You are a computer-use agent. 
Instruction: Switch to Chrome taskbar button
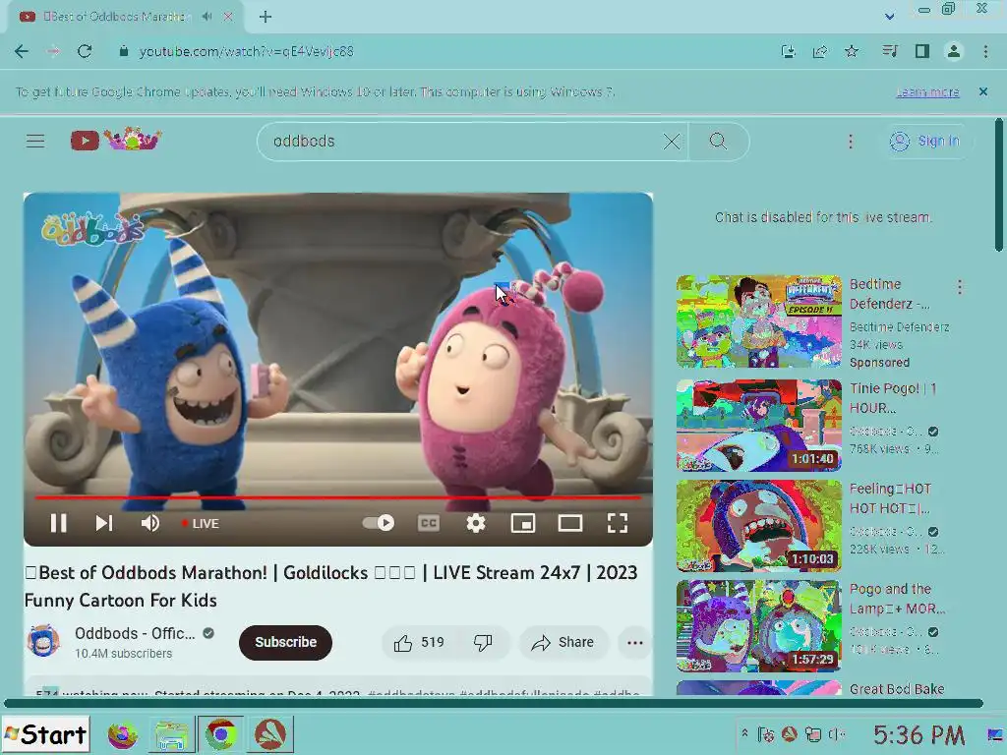220,734
